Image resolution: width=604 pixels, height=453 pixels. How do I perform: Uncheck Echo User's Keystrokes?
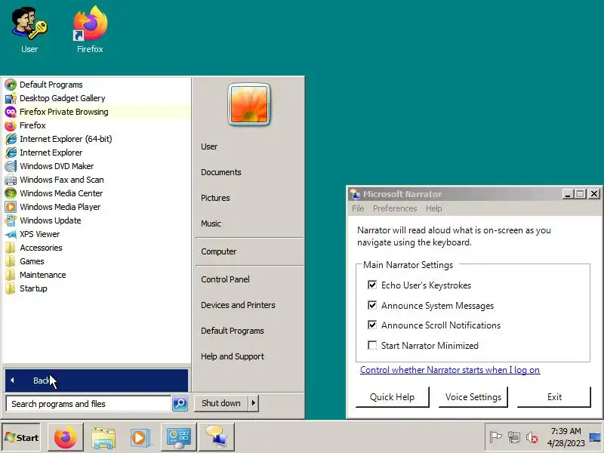(x=372, y=285)
